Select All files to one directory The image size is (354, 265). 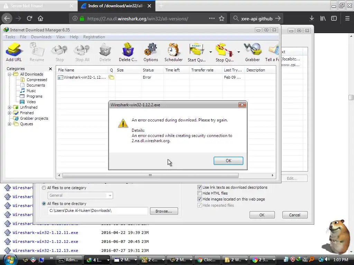[44, 204]
